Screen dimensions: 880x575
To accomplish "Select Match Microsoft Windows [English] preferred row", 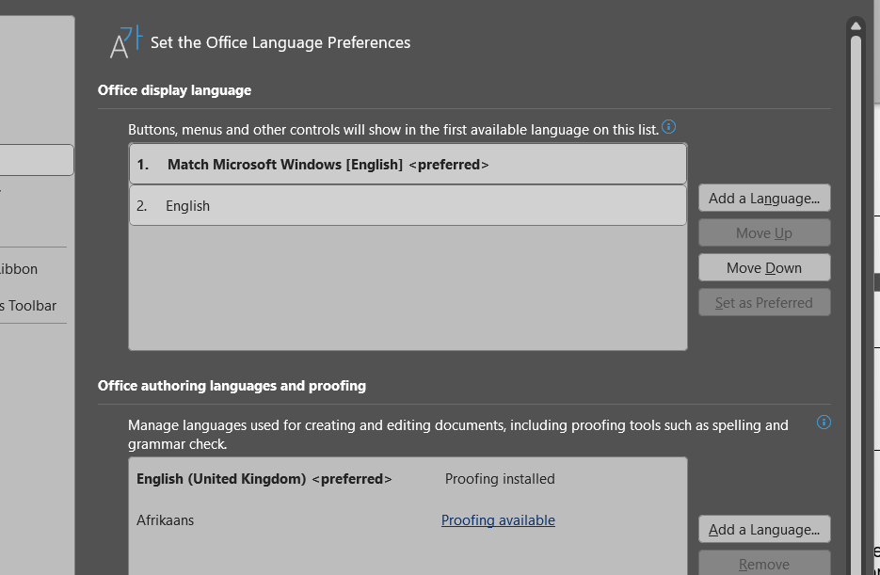I will tap(408, 164).
